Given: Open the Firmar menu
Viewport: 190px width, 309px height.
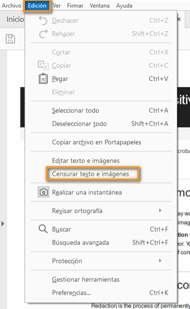Looking at the screenshot, I should pyautogui.click(x=75, y=6).
